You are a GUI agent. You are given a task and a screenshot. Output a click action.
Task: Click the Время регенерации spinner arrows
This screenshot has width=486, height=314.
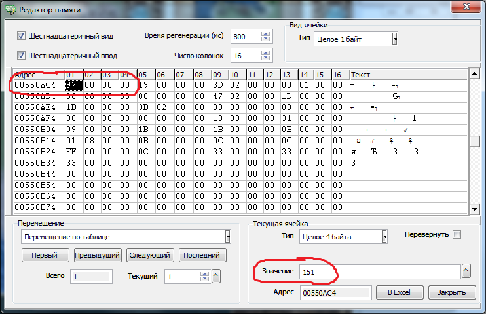point(265,36)
